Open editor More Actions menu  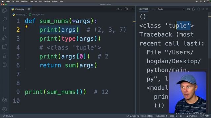click(x=131, y=9)
